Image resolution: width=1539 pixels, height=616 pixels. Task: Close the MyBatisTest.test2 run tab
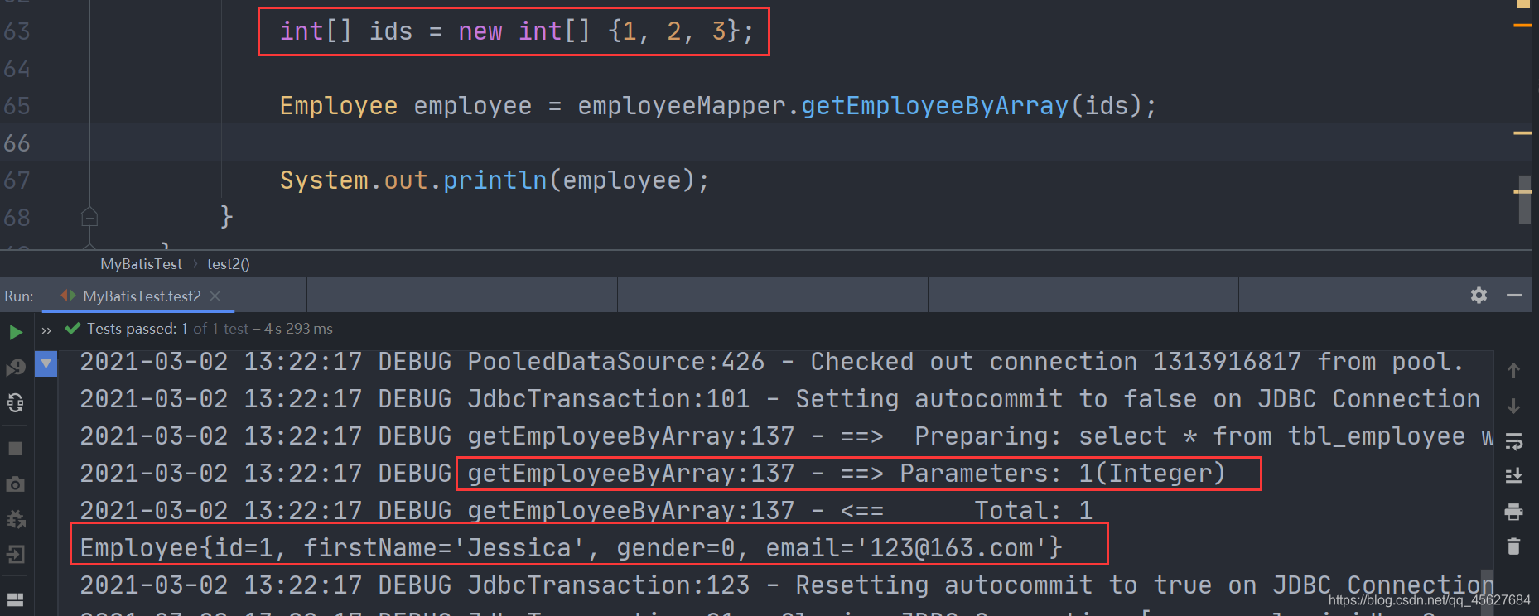[215, 296]
